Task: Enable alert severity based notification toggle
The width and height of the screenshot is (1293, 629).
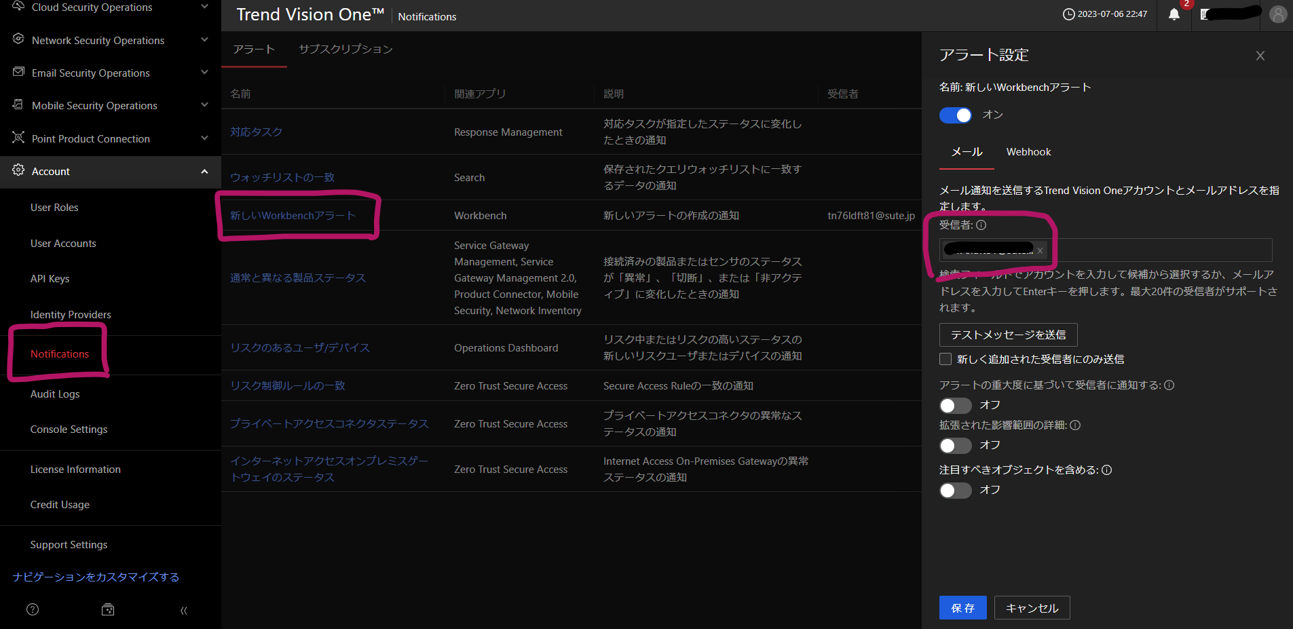Action: point(955,406)
